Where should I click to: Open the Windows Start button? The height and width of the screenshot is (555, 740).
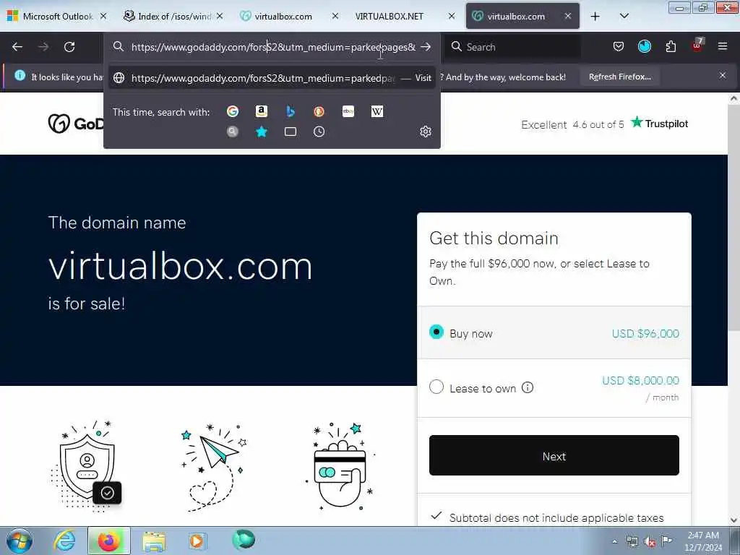pyautogui.click(x=20, y=541)
